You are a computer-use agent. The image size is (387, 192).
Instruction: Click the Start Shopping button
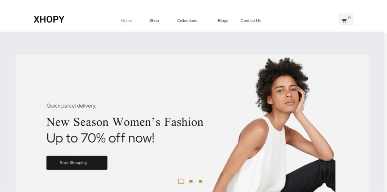(77, 163)
